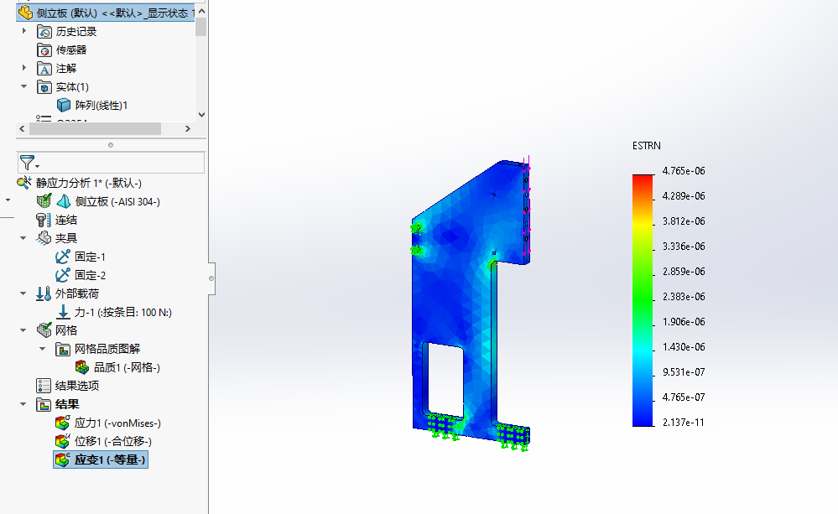Expand the 历史记录 node
The height and width of the screenshot is (514, 838).
pos(24,31)
